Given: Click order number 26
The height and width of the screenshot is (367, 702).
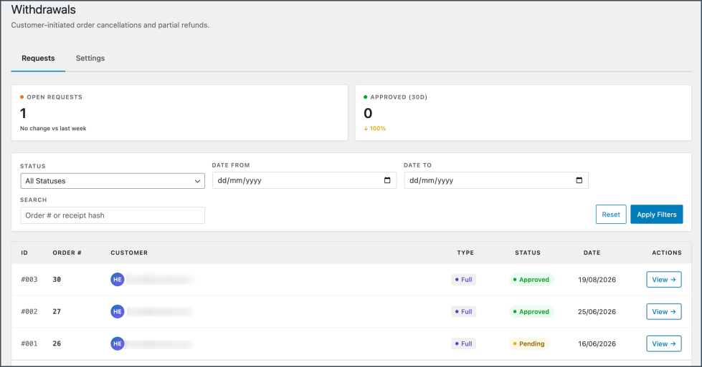Looking at the screenshot, I should [57, 344].
